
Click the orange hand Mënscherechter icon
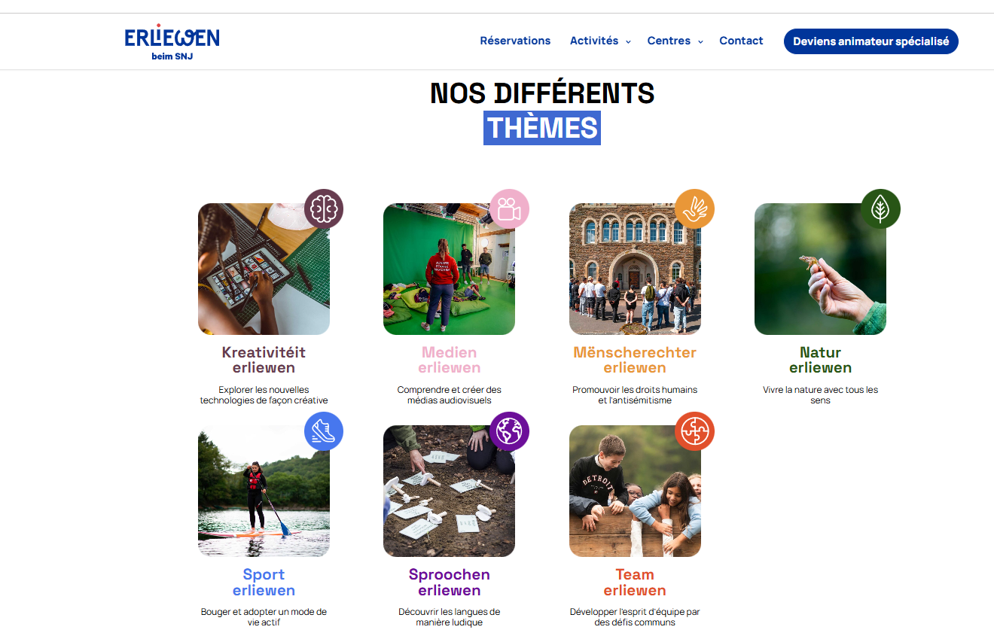[694, 208]
